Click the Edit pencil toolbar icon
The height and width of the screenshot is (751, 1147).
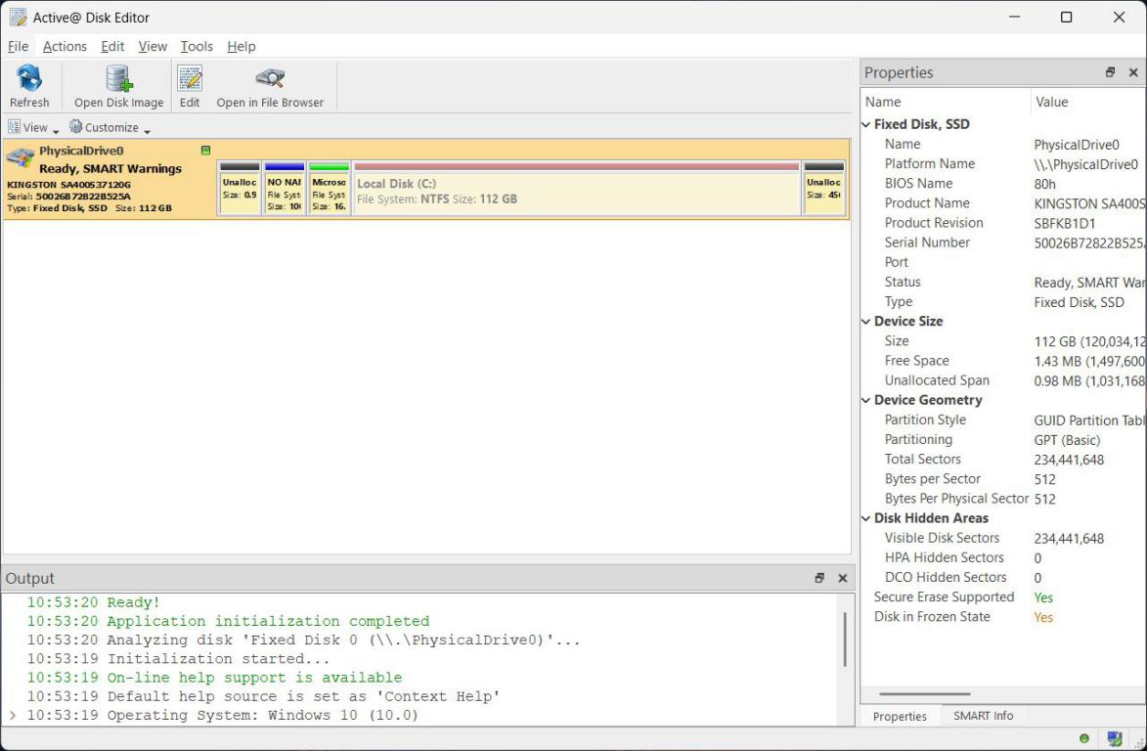[x=190, y=78]
